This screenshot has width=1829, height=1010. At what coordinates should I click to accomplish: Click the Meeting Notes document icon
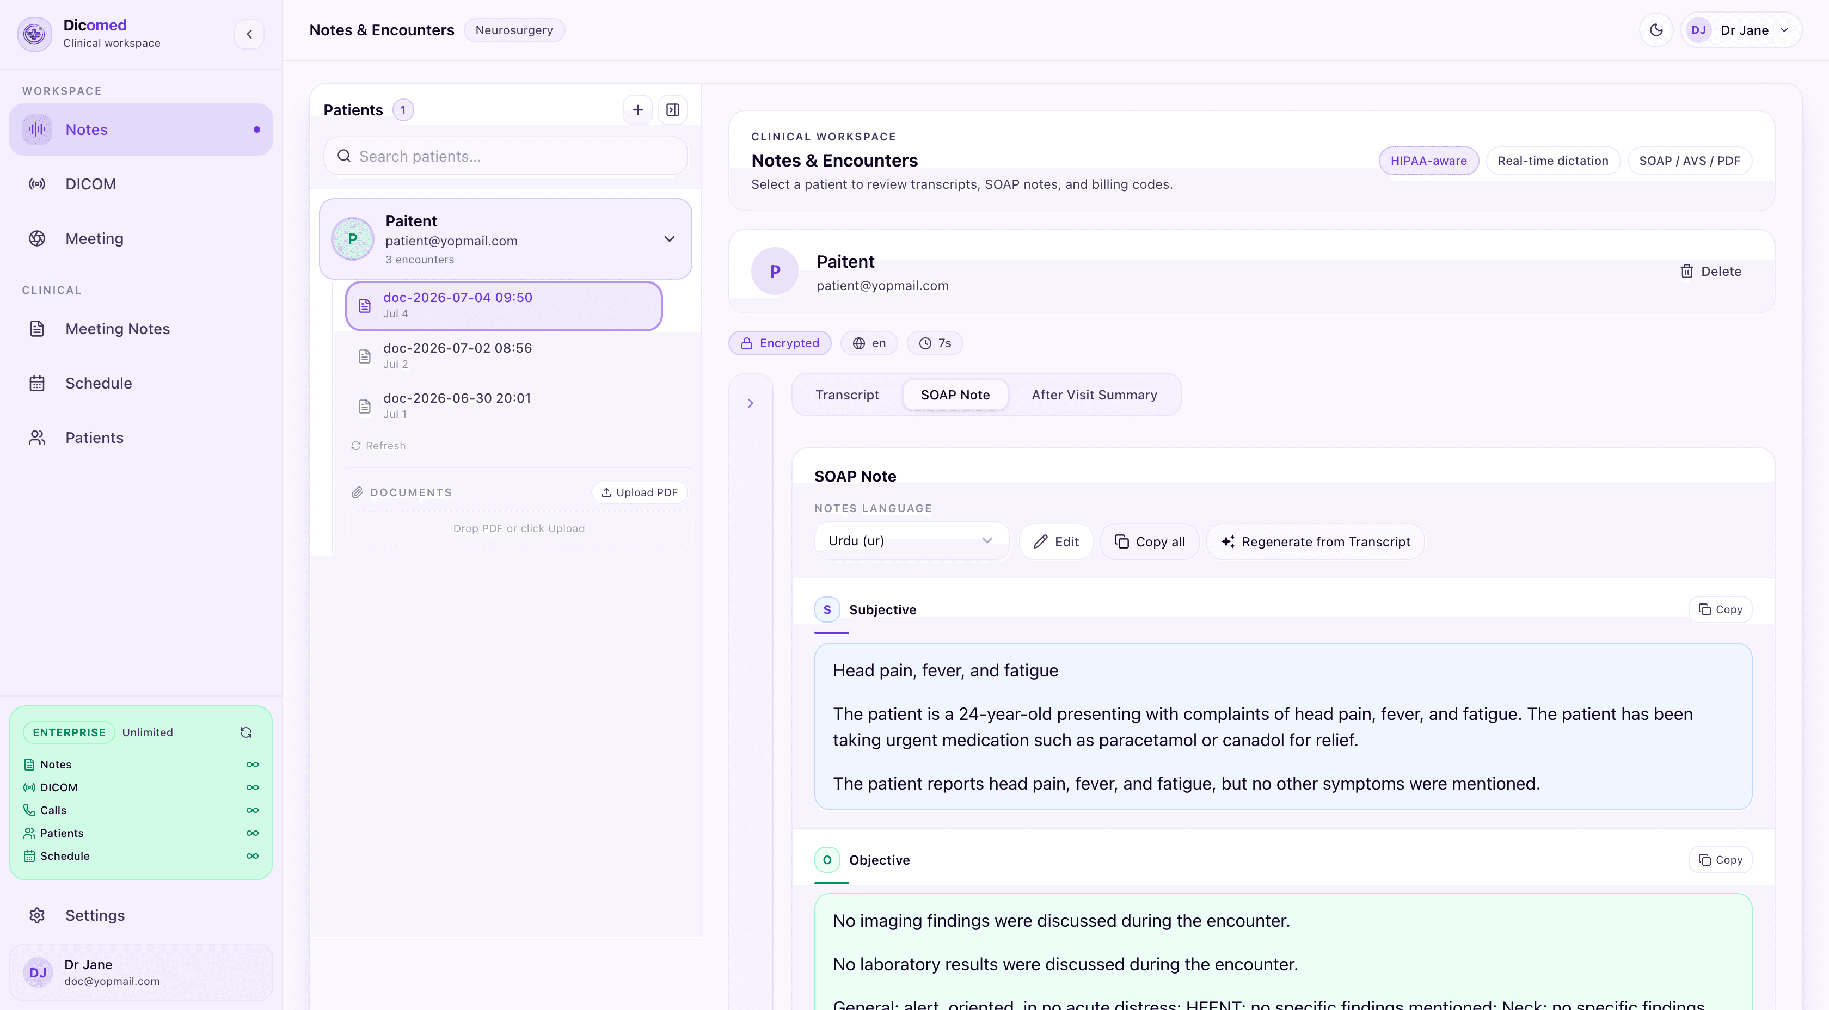37,329
